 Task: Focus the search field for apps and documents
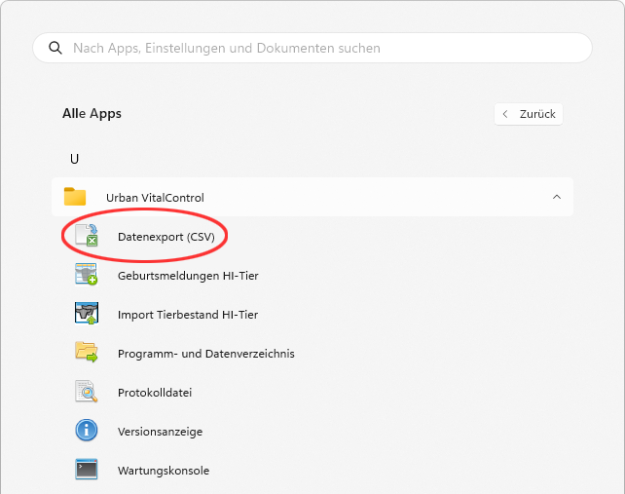tap(312, 48)
